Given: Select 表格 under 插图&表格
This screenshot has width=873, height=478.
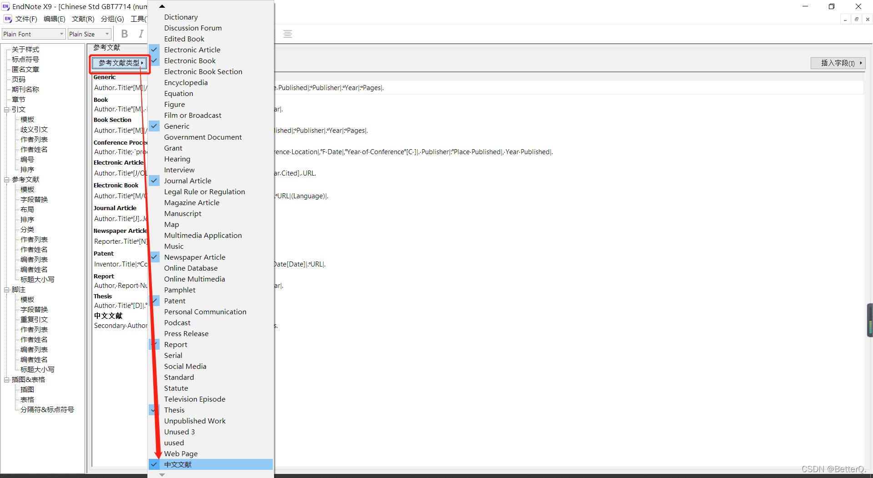Looking at the screenshot, I should 27,400.
